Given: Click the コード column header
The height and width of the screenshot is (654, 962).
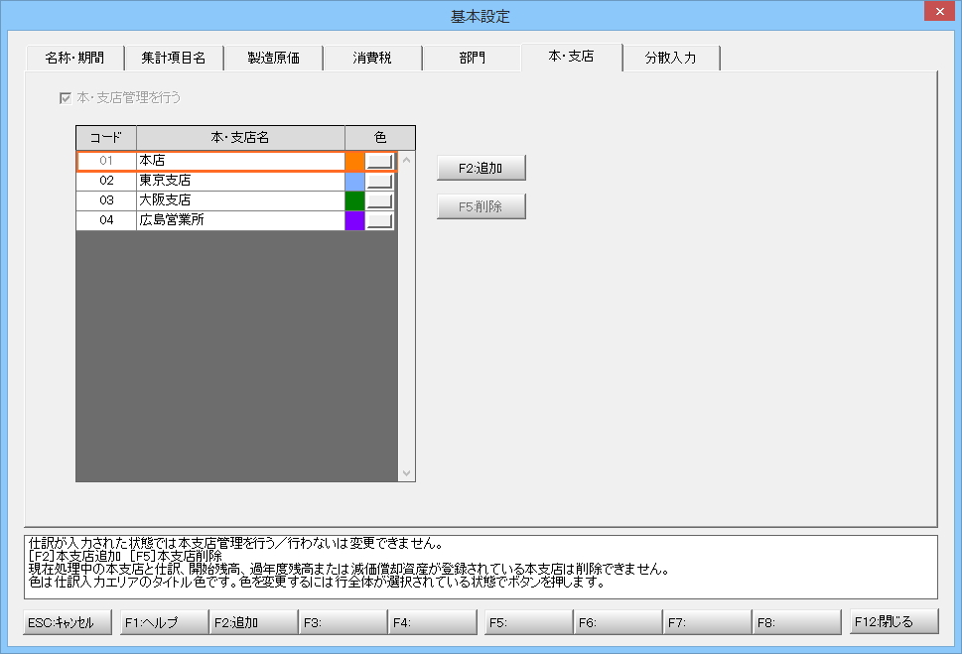Looking at the screenshot, I should coord(106,138).
